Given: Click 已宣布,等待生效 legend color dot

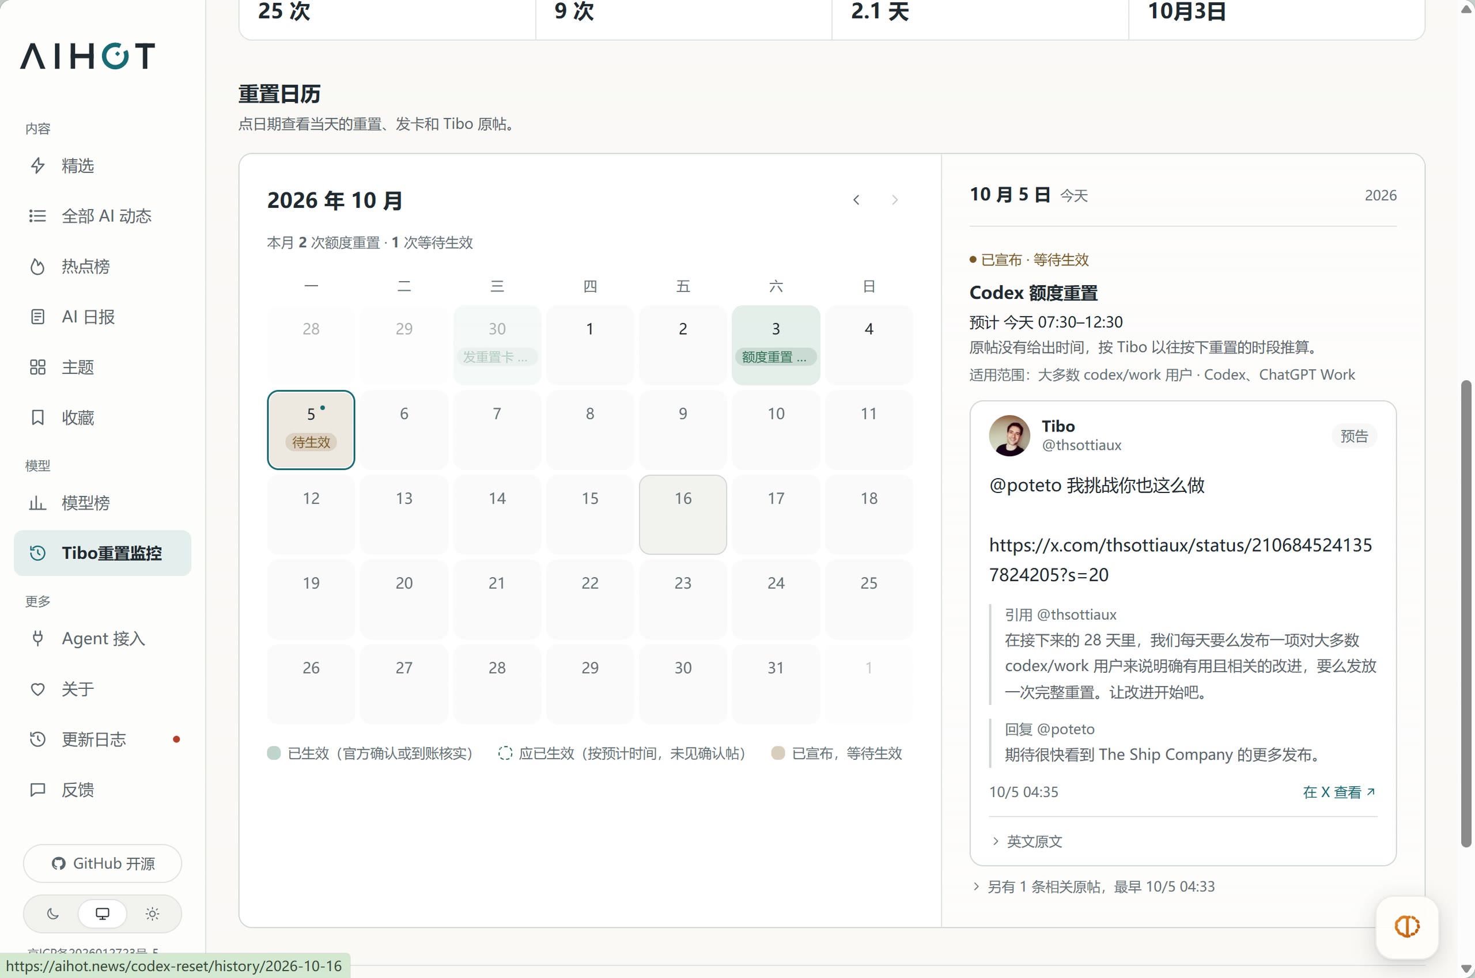Looking at the screenshot, I should 777,753.
